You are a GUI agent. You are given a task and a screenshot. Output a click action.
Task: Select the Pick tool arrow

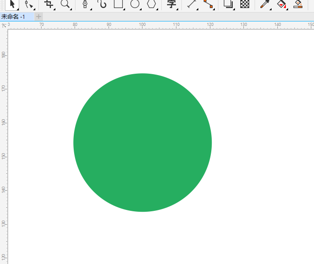pyautogui.click(x=12, y=4)
